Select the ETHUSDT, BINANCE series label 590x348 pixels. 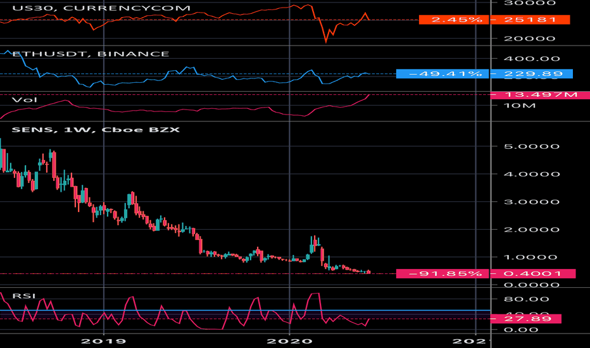[x=91, y=54]
